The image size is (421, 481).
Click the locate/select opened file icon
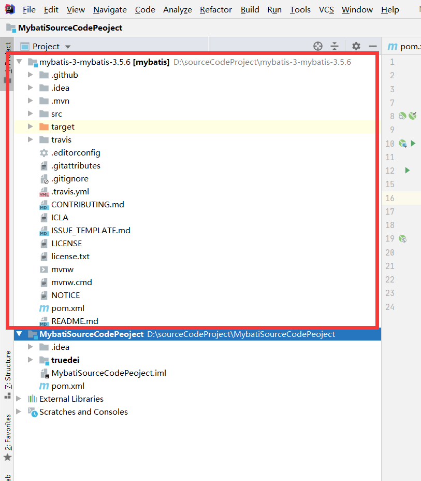[318, 46]
